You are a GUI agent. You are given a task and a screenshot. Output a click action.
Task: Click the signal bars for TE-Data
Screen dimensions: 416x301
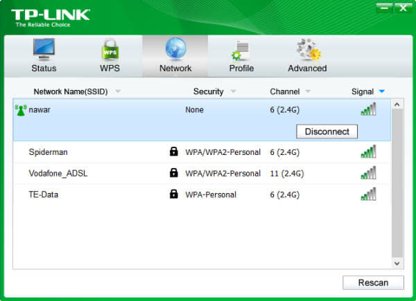pyautogui.click(x=368, y=194)
